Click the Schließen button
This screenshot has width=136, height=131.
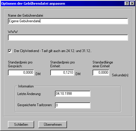click(x=21, y=125)
